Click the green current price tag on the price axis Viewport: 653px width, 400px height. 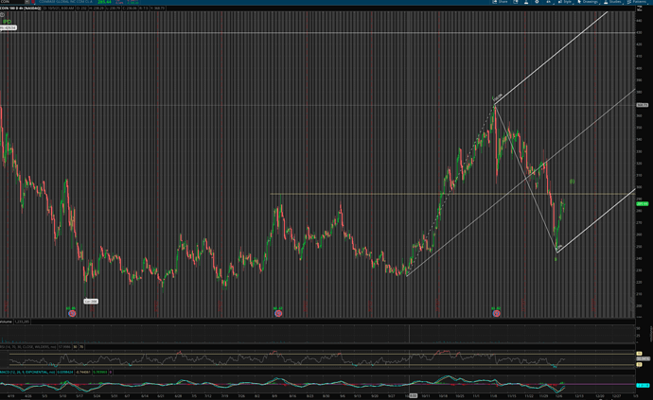pos(643,203)
